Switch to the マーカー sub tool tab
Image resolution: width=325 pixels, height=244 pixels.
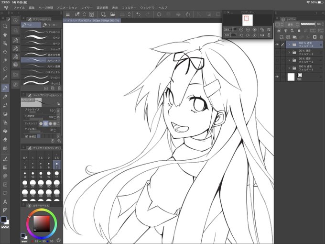click(x=51, y=25)
